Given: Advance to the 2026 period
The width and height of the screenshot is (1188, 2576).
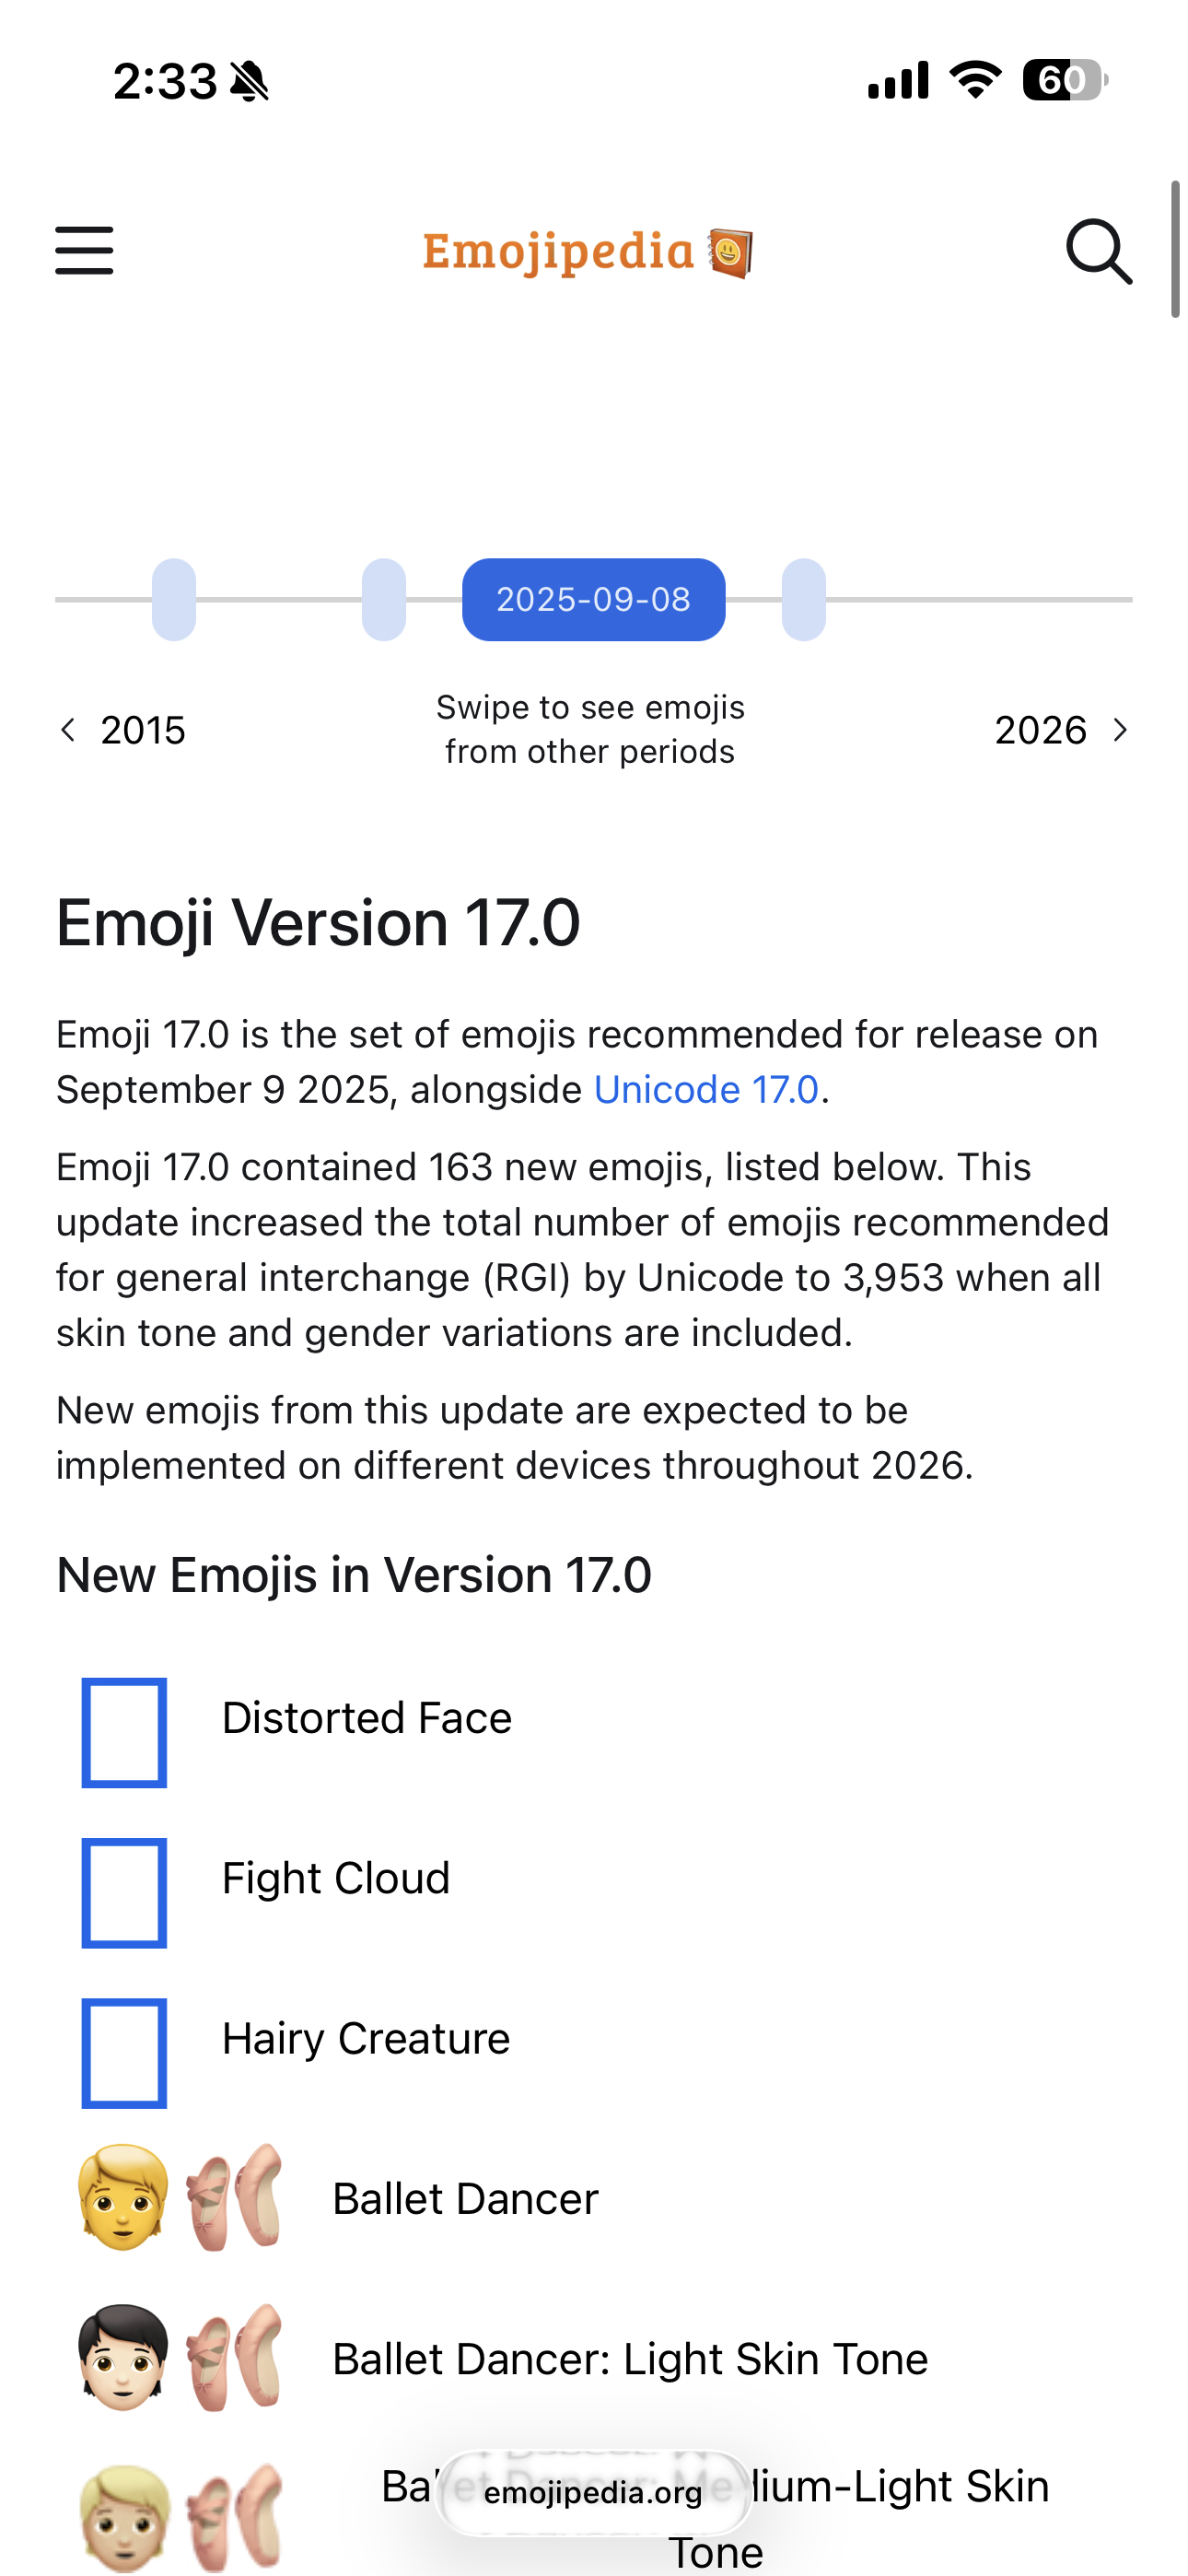Looking at the screenshot, I should (1062, 730).
